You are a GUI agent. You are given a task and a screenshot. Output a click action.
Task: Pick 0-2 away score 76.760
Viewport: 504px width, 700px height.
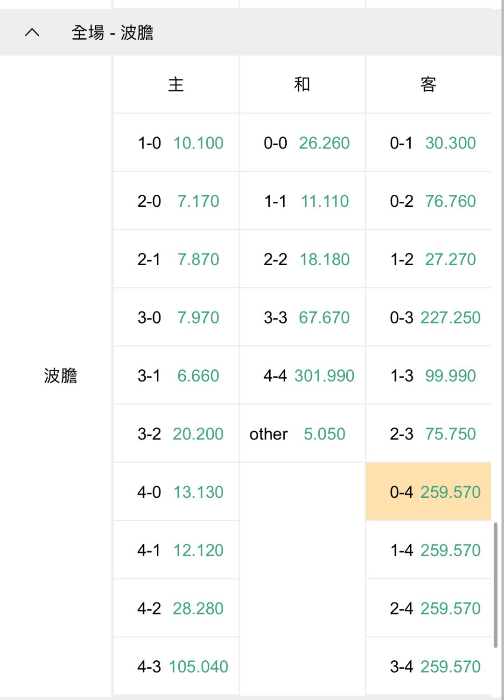(x=428, y=201)
